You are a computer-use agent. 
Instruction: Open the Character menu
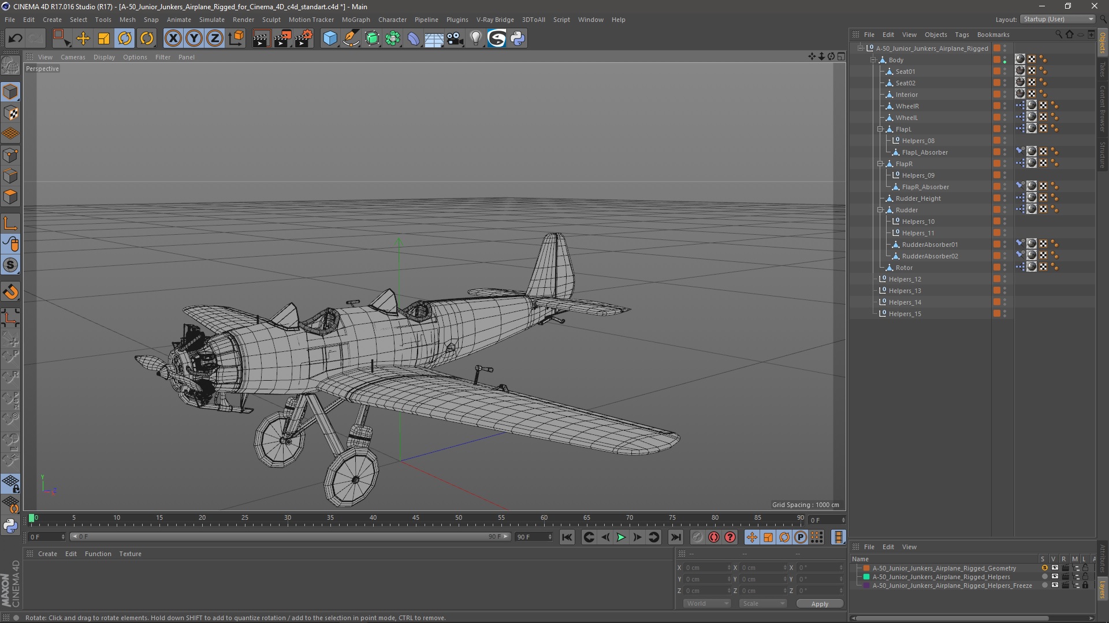[392, 20]
